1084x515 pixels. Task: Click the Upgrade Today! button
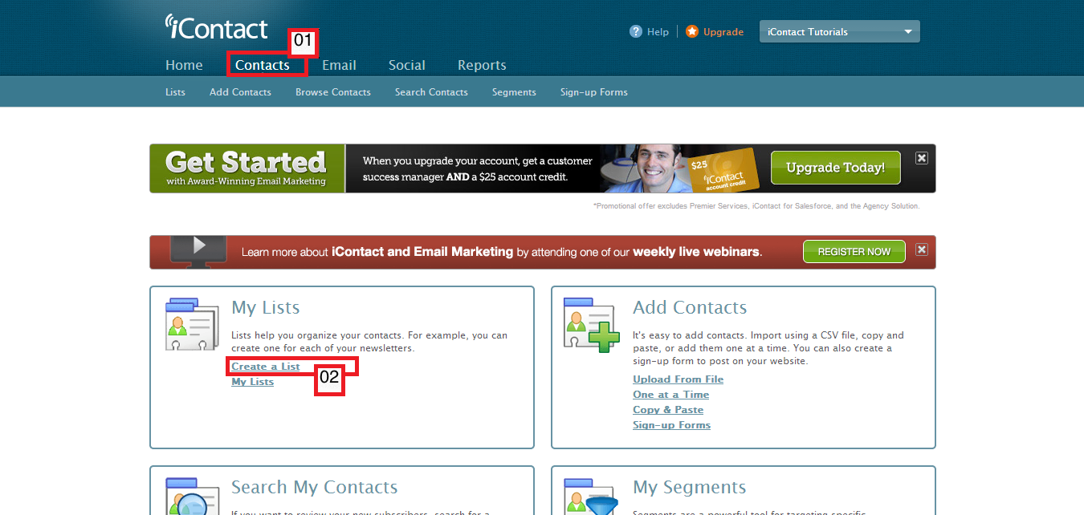pyautogui.click(x=836, y=168)
